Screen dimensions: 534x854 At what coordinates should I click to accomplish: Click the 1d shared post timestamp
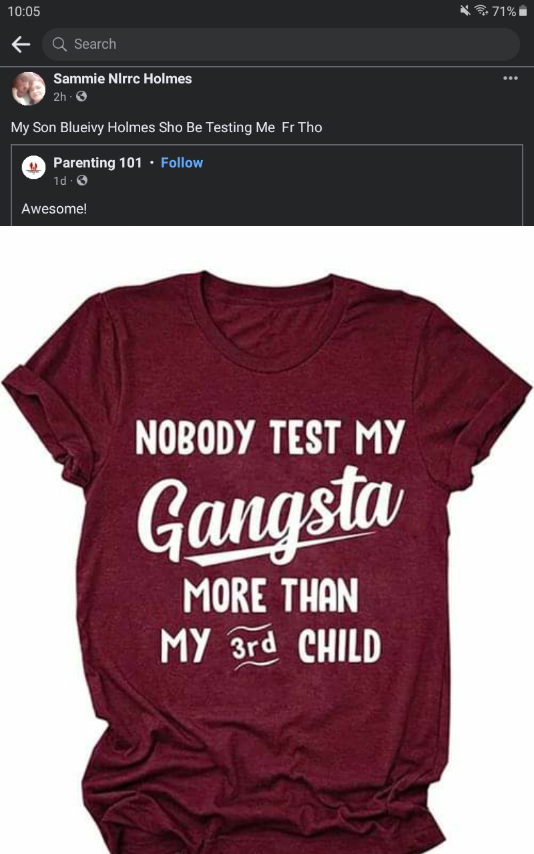[59, 181]
